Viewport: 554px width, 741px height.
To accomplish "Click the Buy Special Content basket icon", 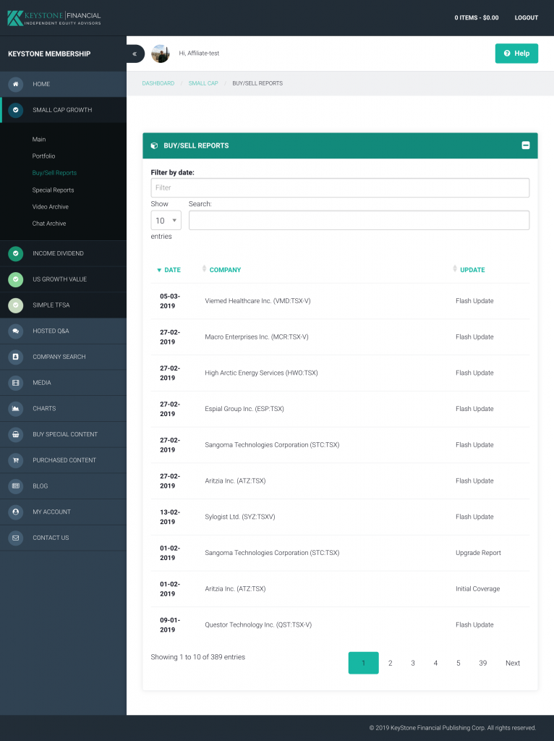I will [x=16, y=434].
